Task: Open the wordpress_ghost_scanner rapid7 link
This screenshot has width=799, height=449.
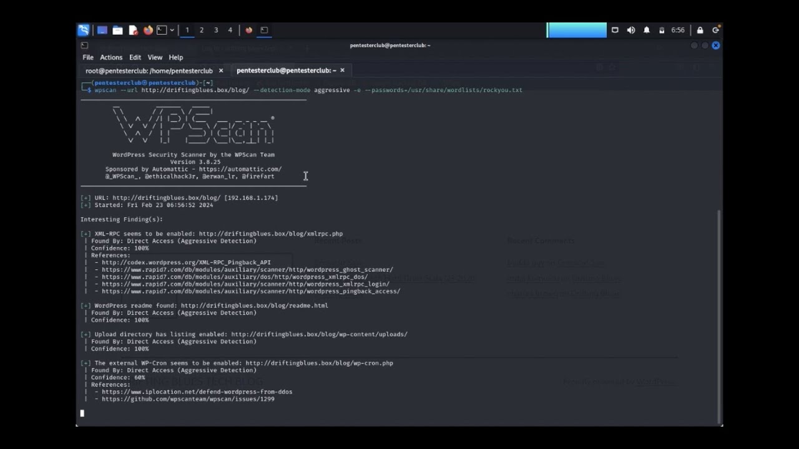Action: pos(247,270)
